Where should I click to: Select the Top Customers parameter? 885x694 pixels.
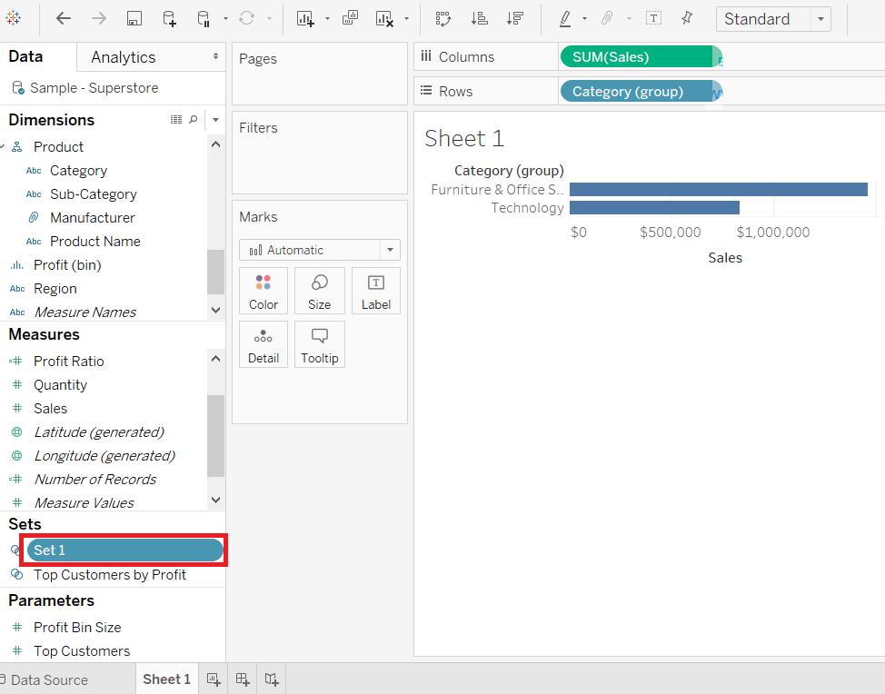[x=81, y=651]
